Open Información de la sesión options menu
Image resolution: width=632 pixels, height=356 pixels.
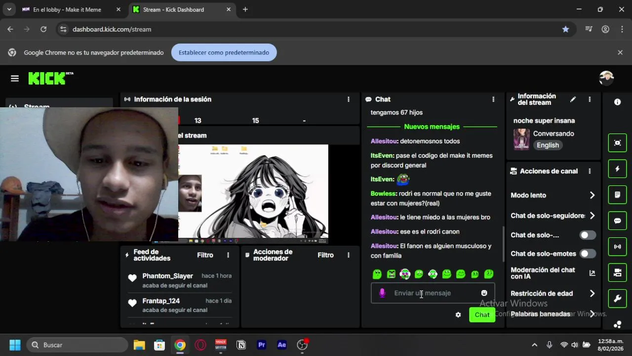pos(349,99)
